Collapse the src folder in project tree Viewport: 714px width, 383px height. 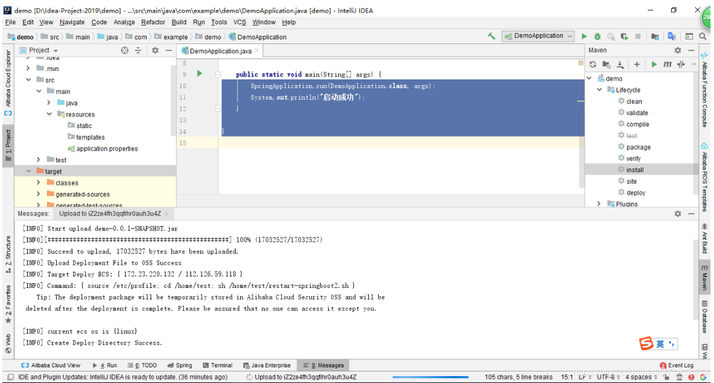pyautogui.click(x=28, y=80)
